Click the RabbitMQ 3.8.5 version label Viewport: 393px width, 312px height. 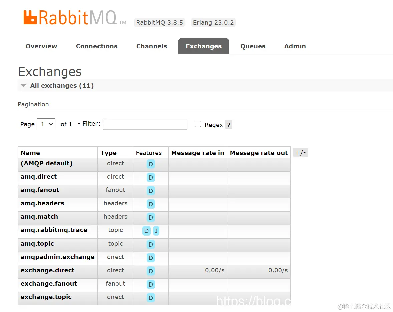(x=159, y=23)
